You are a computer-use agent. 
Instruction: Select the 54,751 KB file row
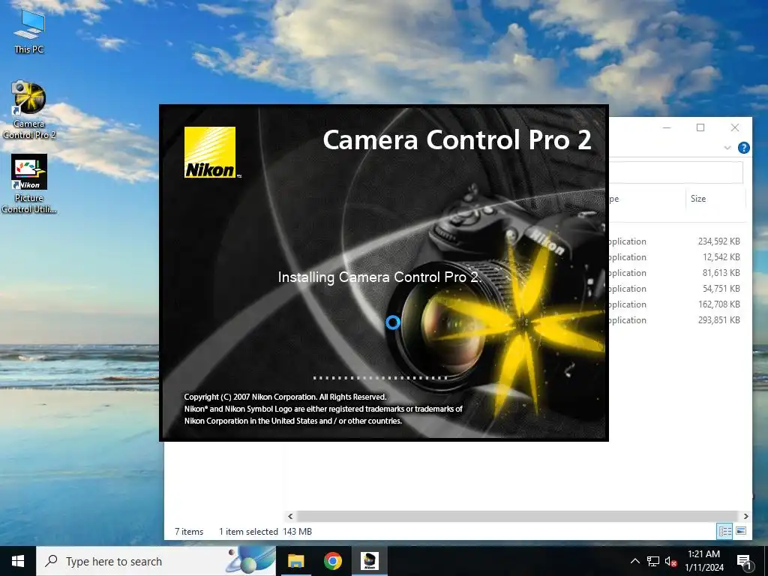click(x=677, y=289)
